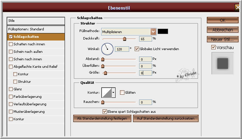Open the Kontur contour picker arrow

(113, 93)
